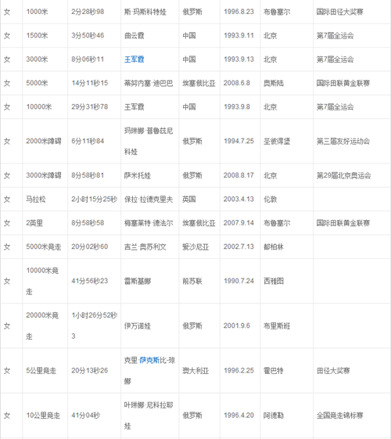This screenshot has height=439, width=391.
Task: Open the blue 萨克斯 link in the 5公里竞走 row
Action: (149, 360)
